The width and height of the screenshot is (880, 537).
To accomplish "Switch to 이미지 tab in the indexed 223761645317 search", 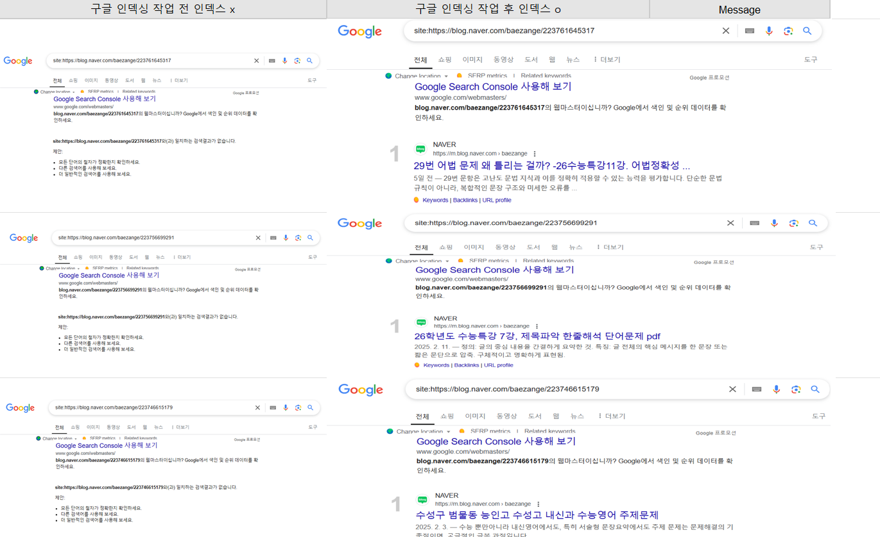I will [x=472, y=60].
